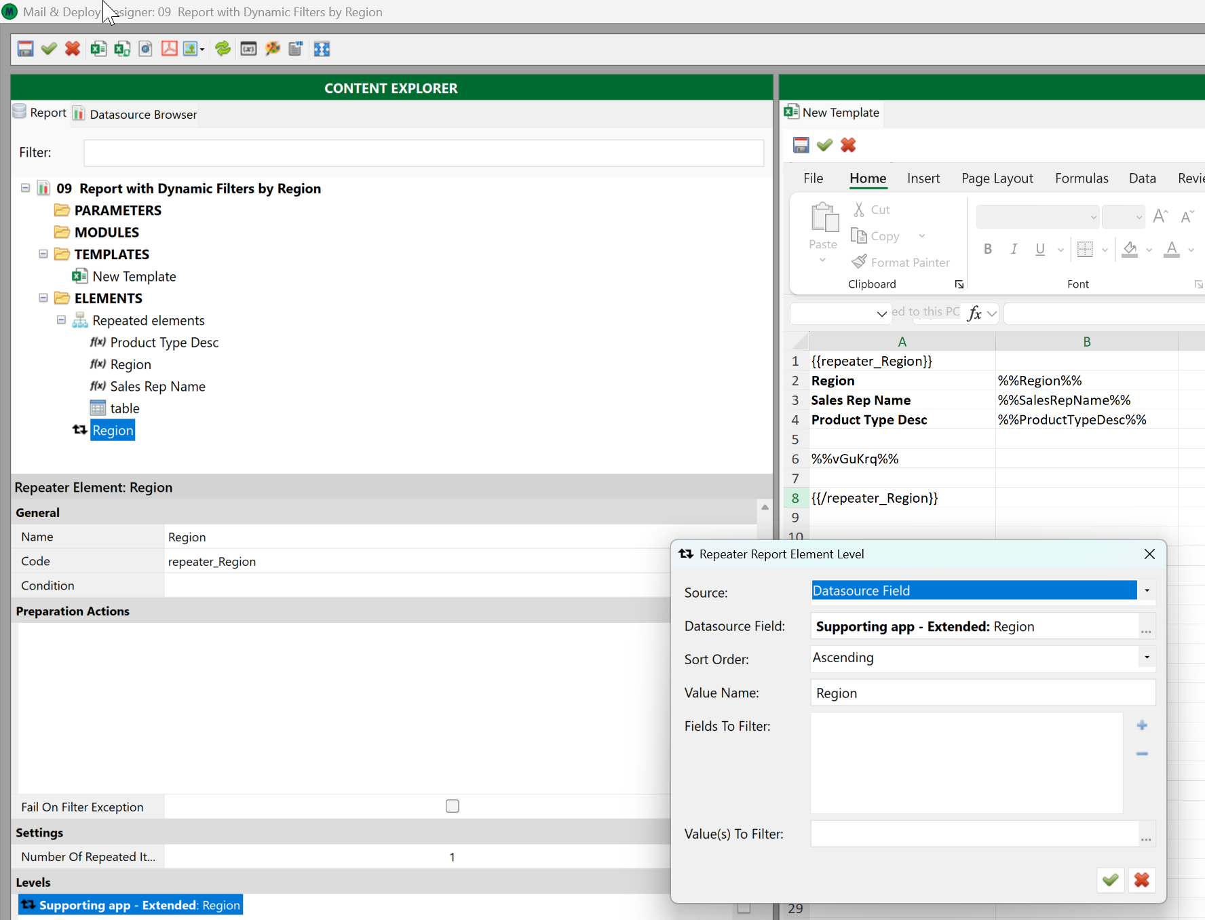Image resolution: width=1205 pixels, height=920 pixels.
Task: Collapse the Repeated elements tree node
Action: click(x=61, y=320)
